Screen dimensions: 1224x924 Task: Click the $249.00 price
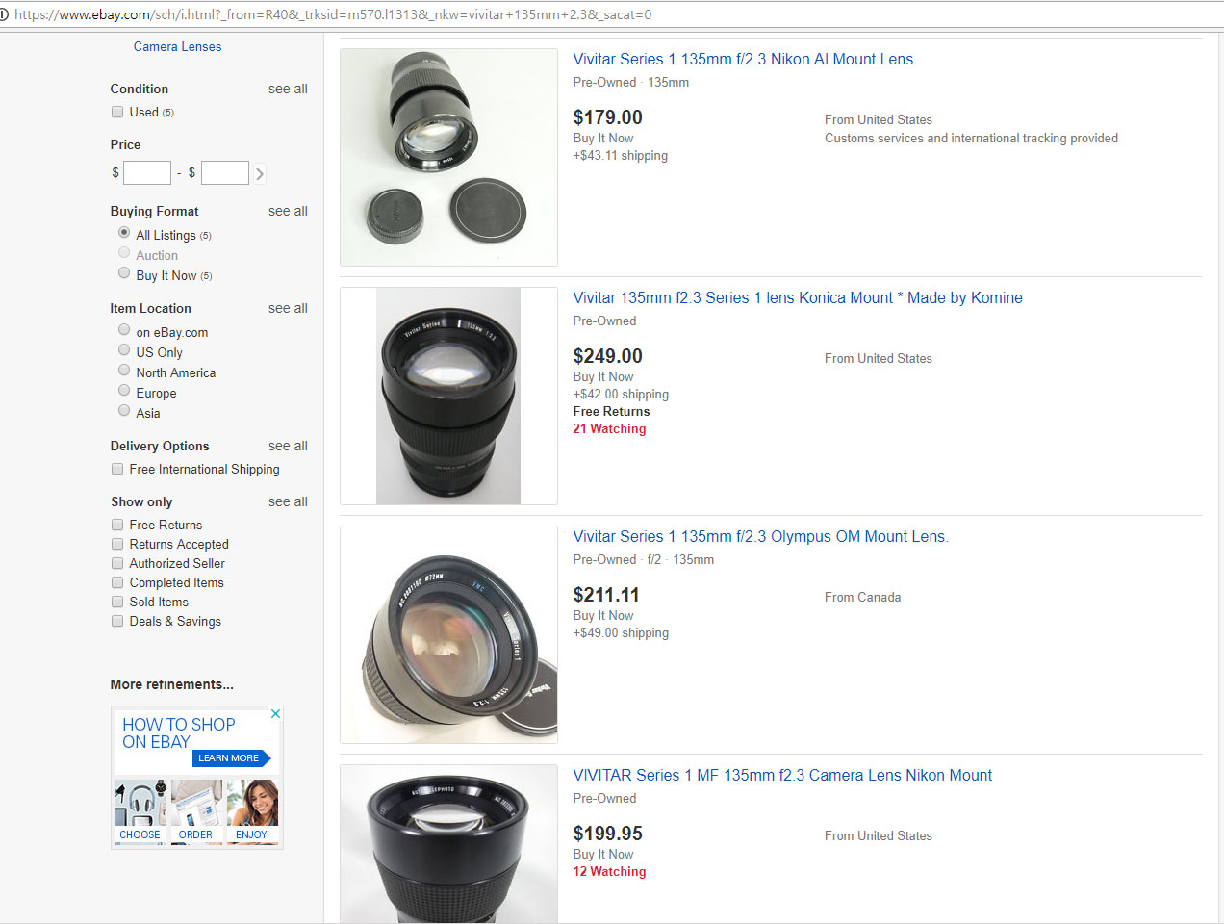click(607, 356)
